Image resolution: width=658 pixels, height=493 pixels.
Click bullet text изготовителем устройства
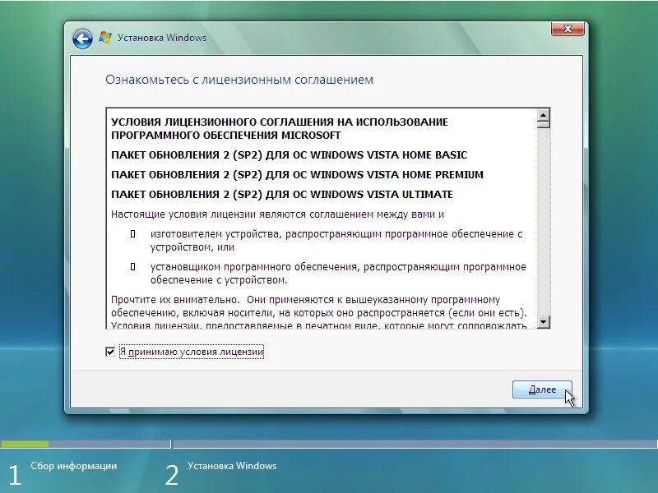point(336,240)
